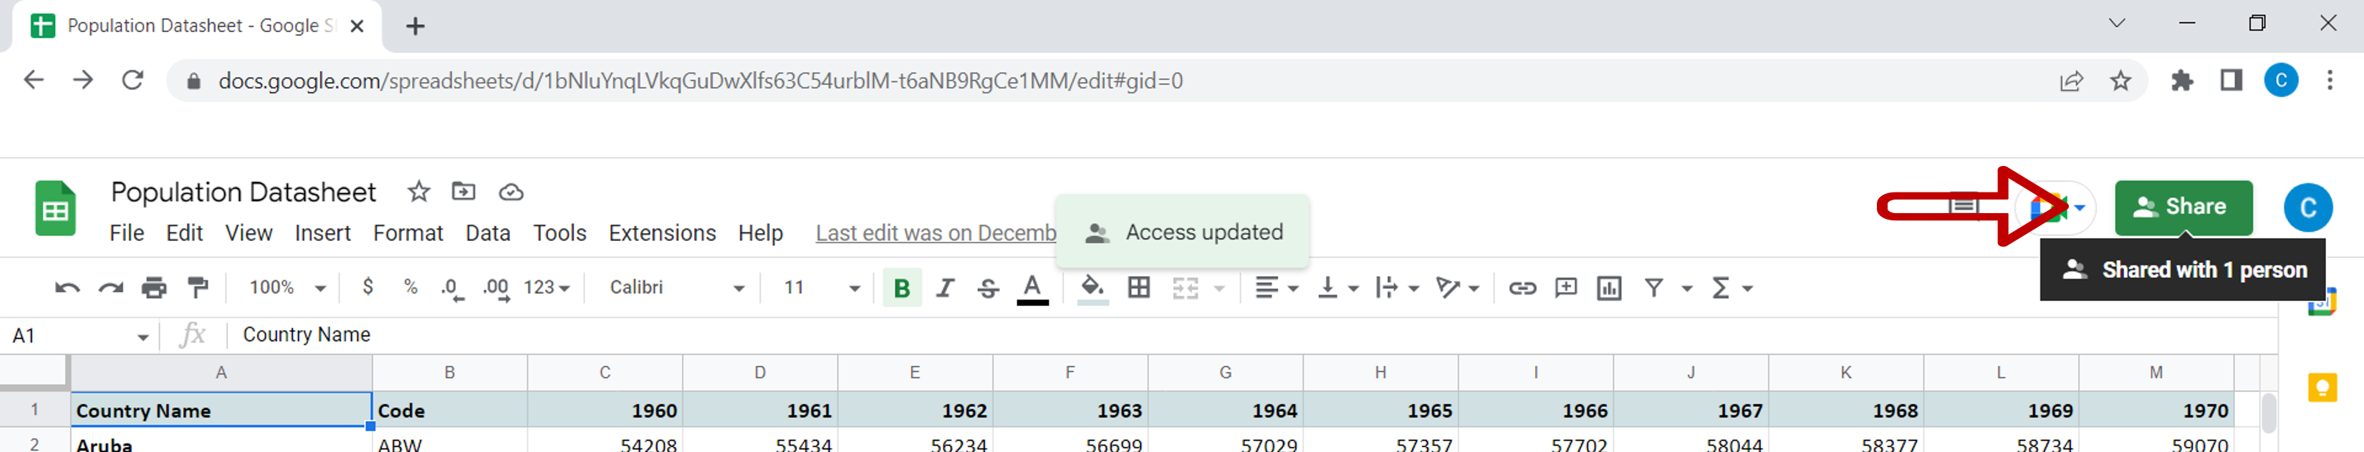2364x452 pixels.
Task: Click the formula bar input field
Action: [x=1193, y=335]
